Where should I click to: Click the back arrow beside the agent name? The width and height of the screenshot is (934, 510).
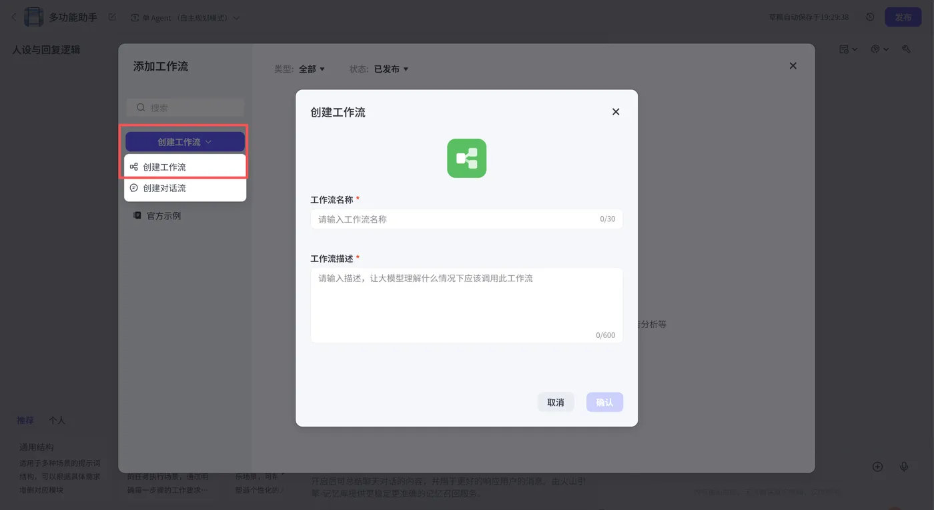(x=15, y=16)
